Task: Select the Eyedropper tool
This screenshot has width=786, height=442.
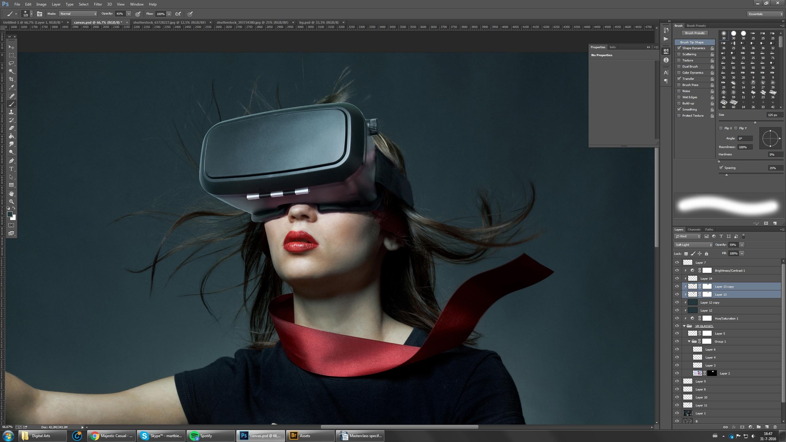Action: 11,87
